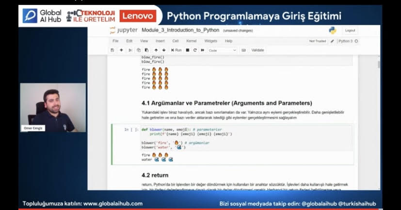
Task: Paste cells below icon
Action: click(x=146, y=50)
